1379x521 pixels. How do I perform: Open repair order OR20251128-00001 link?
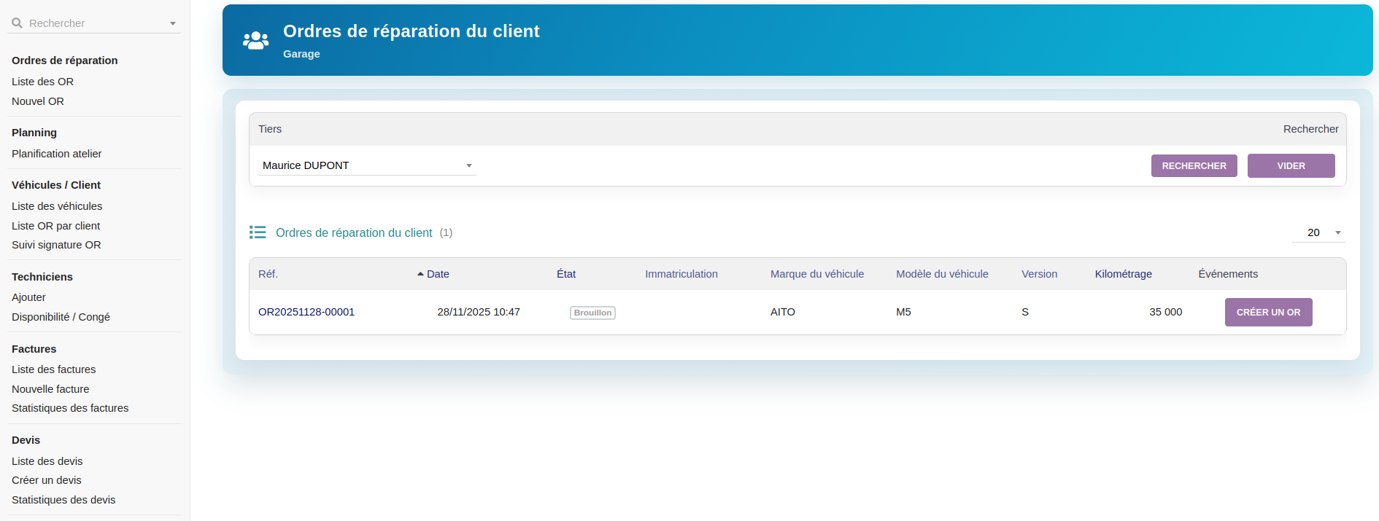coord(306,312)
